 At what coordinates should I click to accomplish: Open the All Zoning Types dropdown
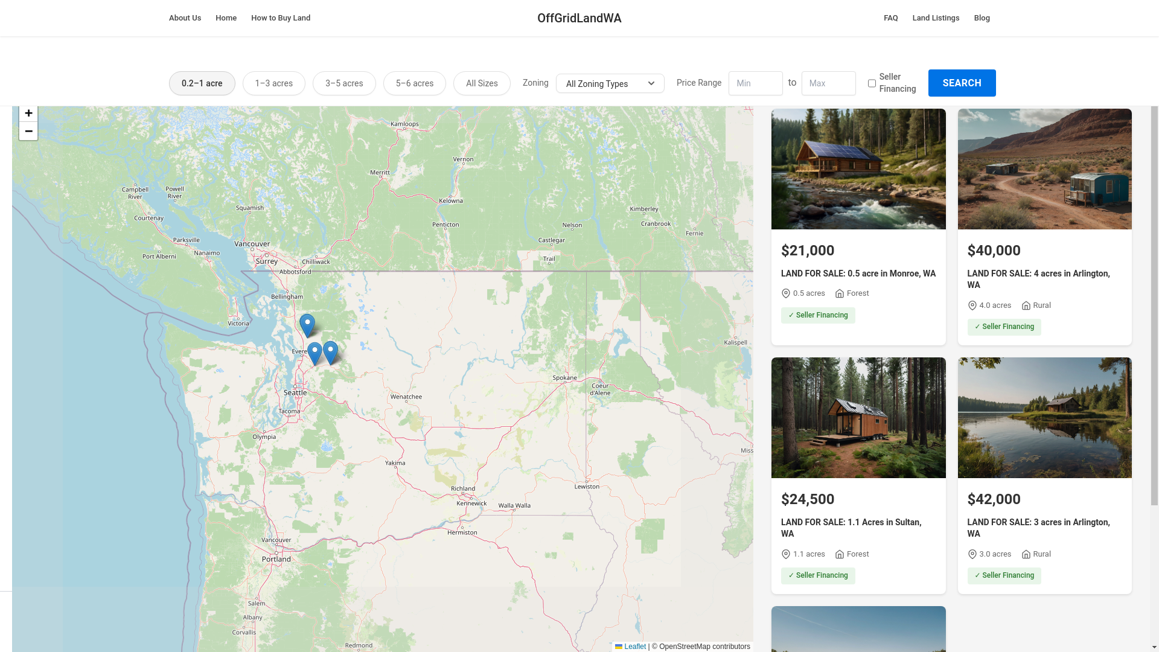610,83
